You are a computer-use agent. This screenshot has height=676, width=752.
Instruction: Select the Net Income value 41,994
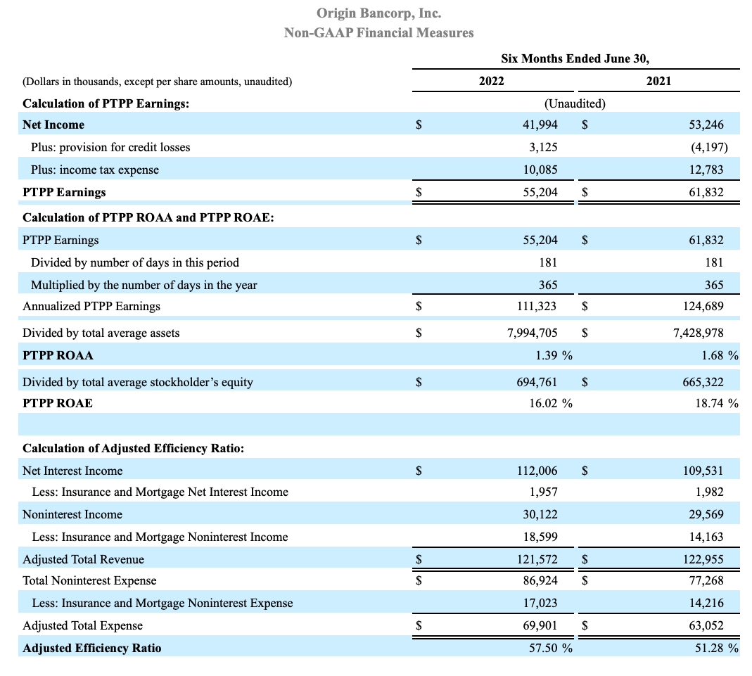click(540, 125)
